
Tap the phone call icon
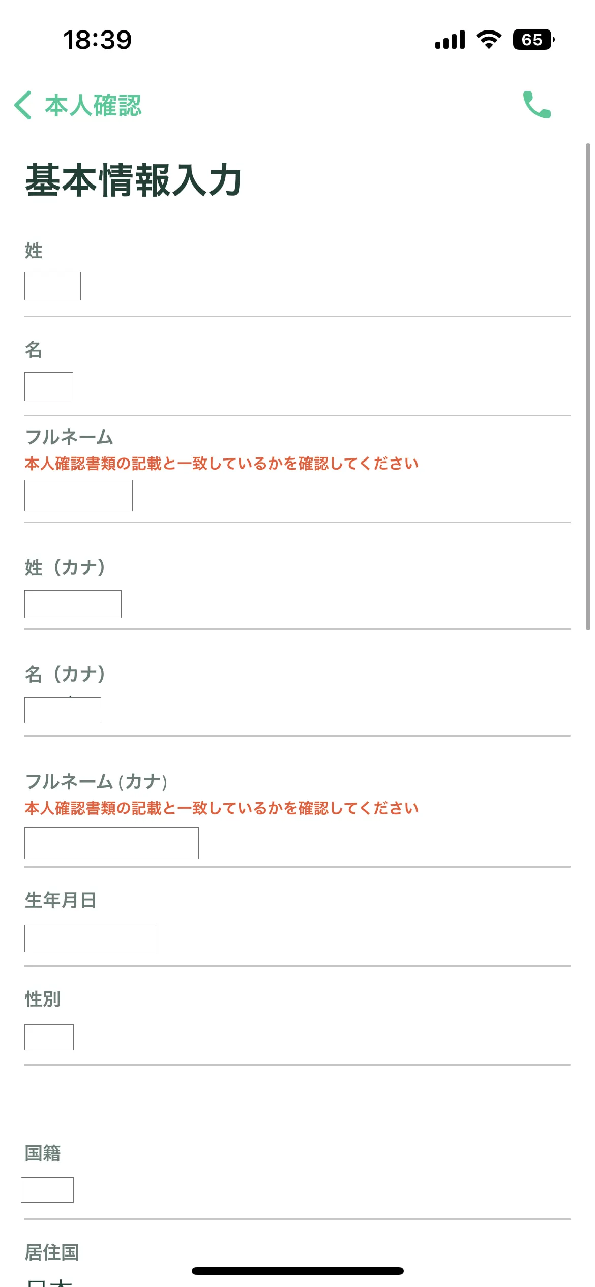pyautogui.click(x=538, y=105)
